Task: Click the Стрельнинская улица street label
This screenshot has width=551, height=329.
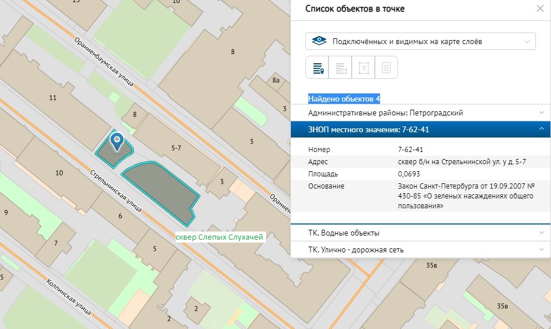Action: click(x=115, y=191)
